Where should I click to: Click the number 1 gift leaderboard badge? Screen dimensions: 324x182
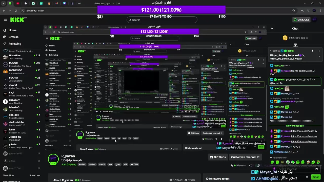coord(285,38)
